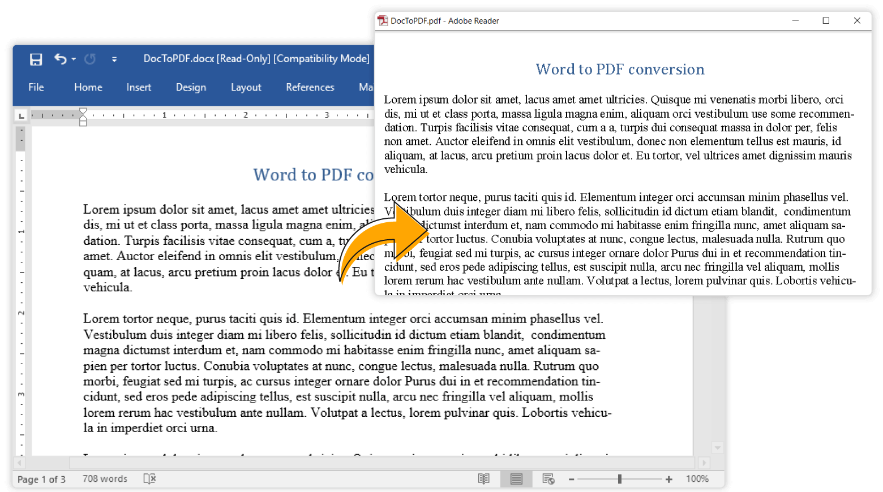The height and width of the screenshot is (492, 883).
Task: Switch to the Insert ribbon tab
Action: point(139,87)
